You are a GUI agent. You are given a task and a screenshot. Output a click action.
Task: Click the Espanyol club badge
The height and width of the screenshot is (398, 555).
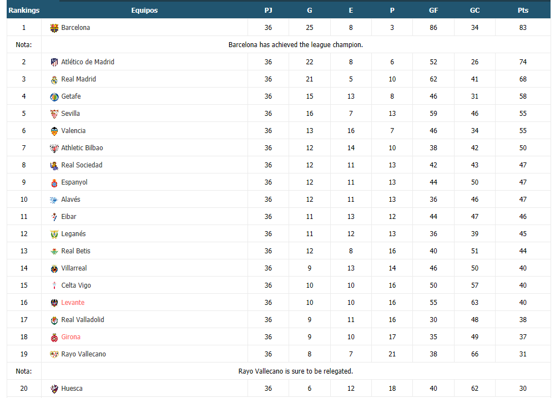54,183
